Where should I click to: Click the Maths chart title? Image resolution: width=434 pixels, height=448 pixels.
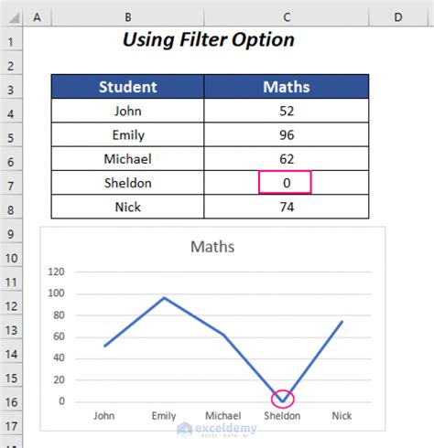(x=212, y=247)
